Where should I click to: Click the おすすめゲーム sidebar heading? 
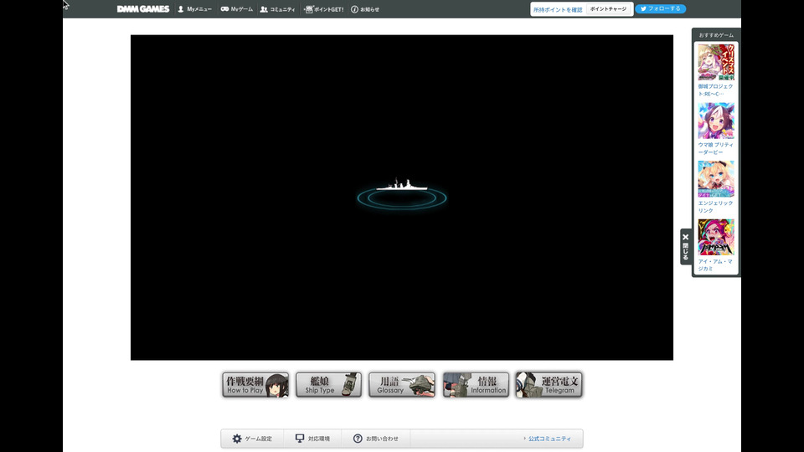coord(716,35)
